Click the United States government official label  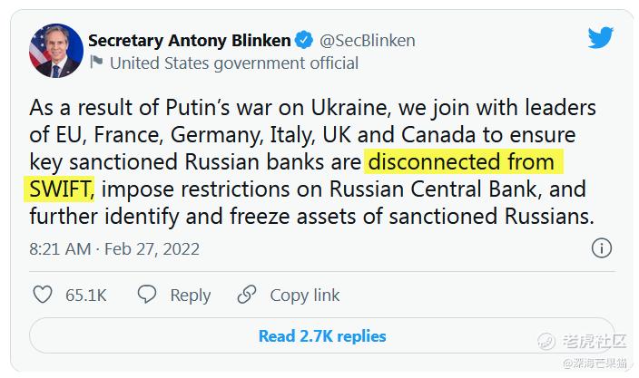[234, 63]
